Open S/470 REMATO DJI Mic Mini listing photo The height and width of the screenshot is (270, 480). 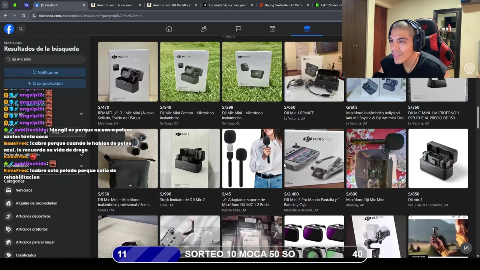128,72
